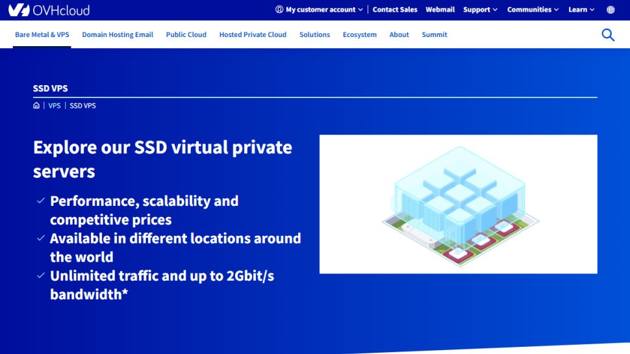Click the Performance, scalability bullet text
Viewport: 630px width, 354px height.
click(144, 210)
